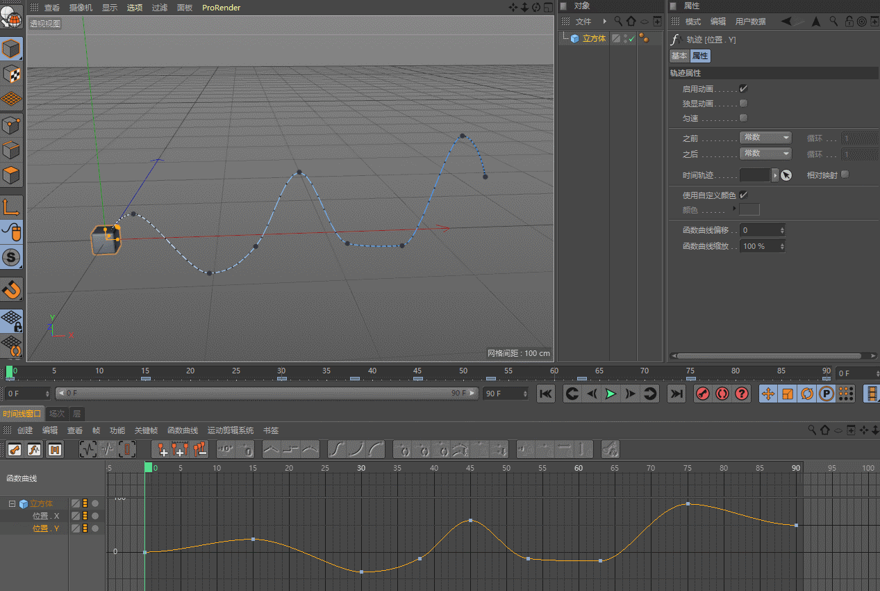Image resolution: width=880 pixels, height=591 pixels.
Task: Click the record active objects red key button
Action: (703, 394)
